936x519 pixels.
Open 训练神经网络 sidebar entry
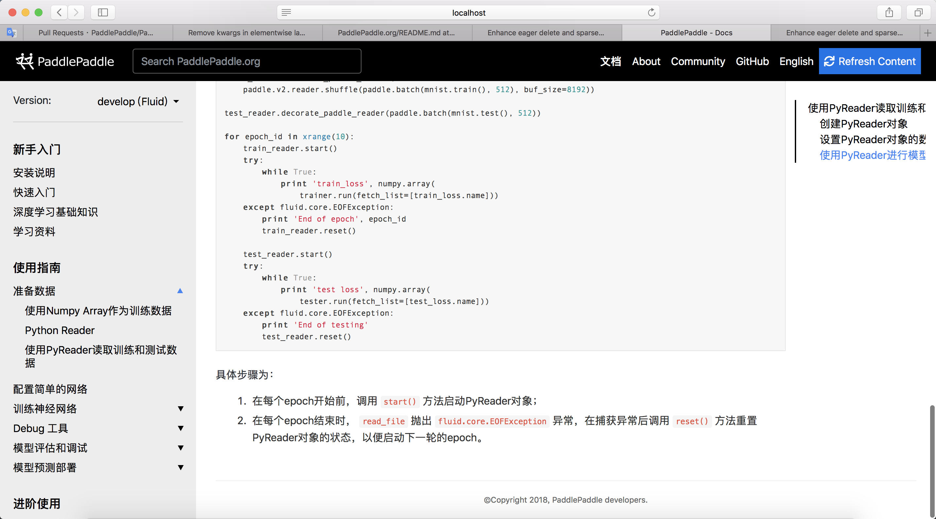(45, 409)
